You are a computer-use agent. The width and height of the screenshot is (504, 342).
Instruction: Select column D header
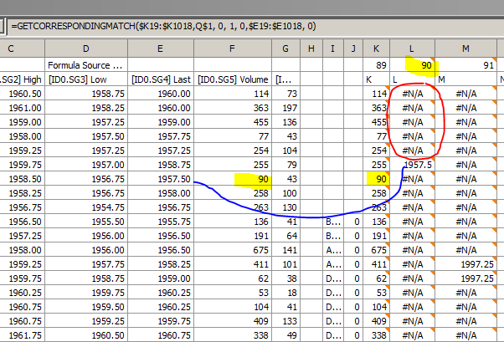click(86, 48)
